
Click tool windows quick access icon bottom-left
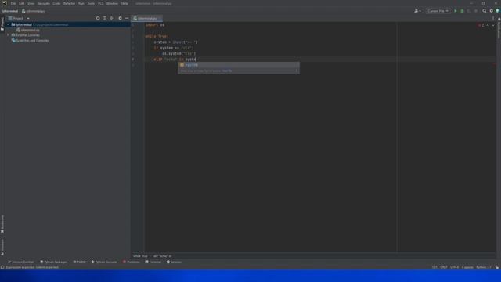pyautogui.click(x=2, y=267)
